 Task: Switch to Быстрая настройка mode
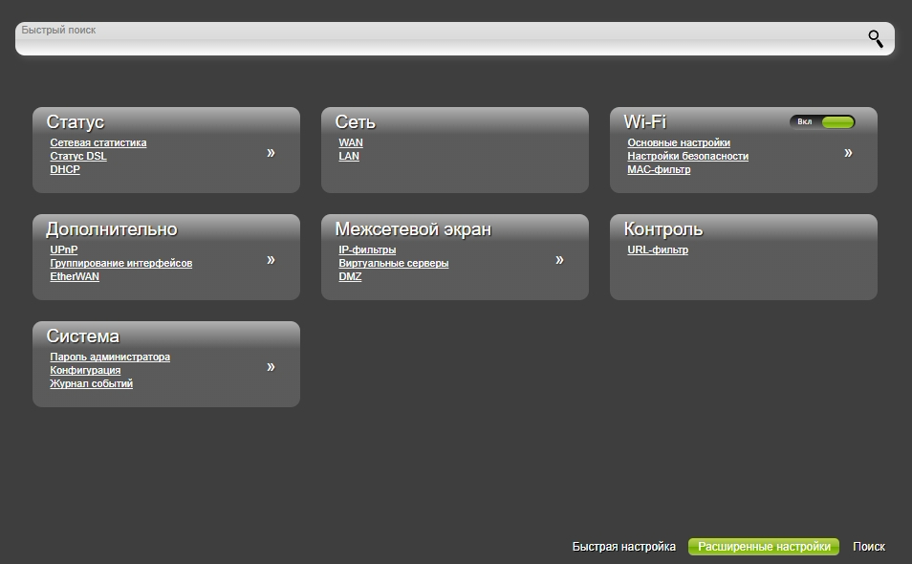point(623,547)
